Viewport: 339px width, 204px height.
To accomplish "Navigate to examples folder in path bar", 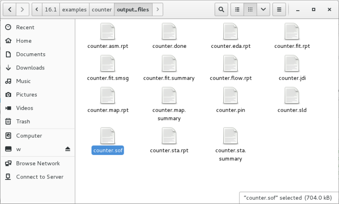I will (x=75, y=9).
